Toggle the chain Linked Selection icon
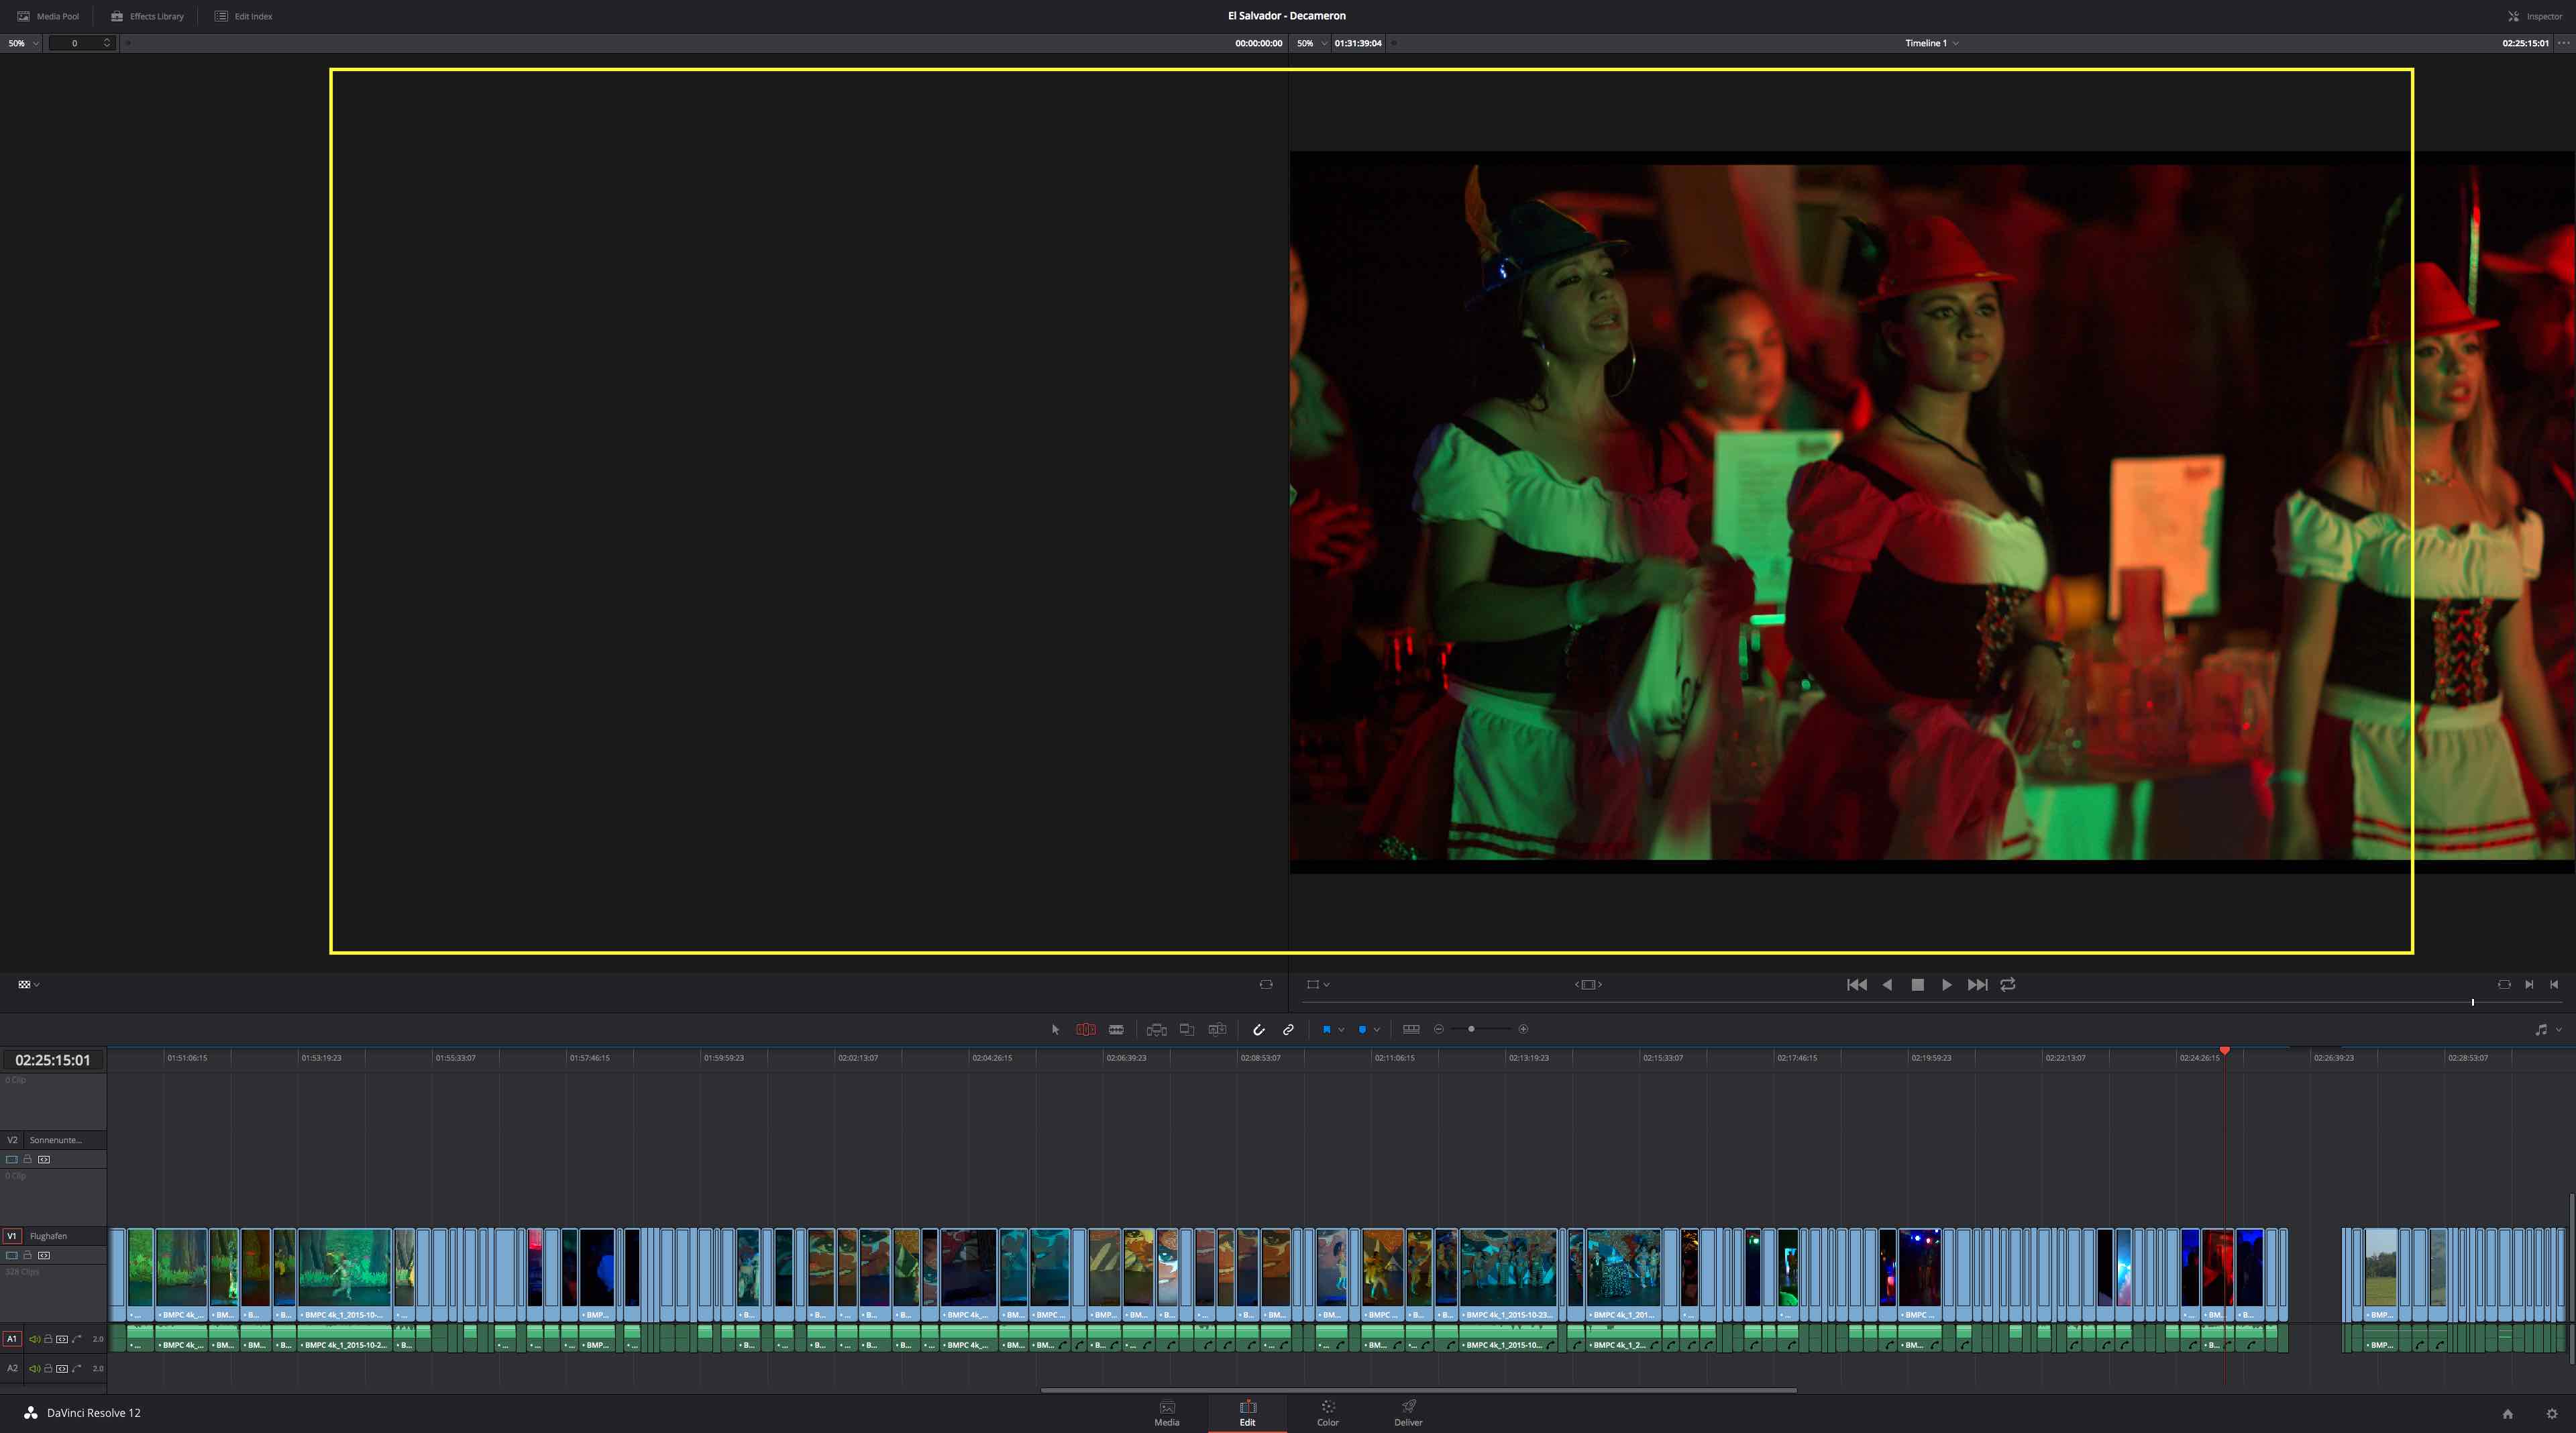This screenshot has height=1433, width=2576. point(1288,1029)
